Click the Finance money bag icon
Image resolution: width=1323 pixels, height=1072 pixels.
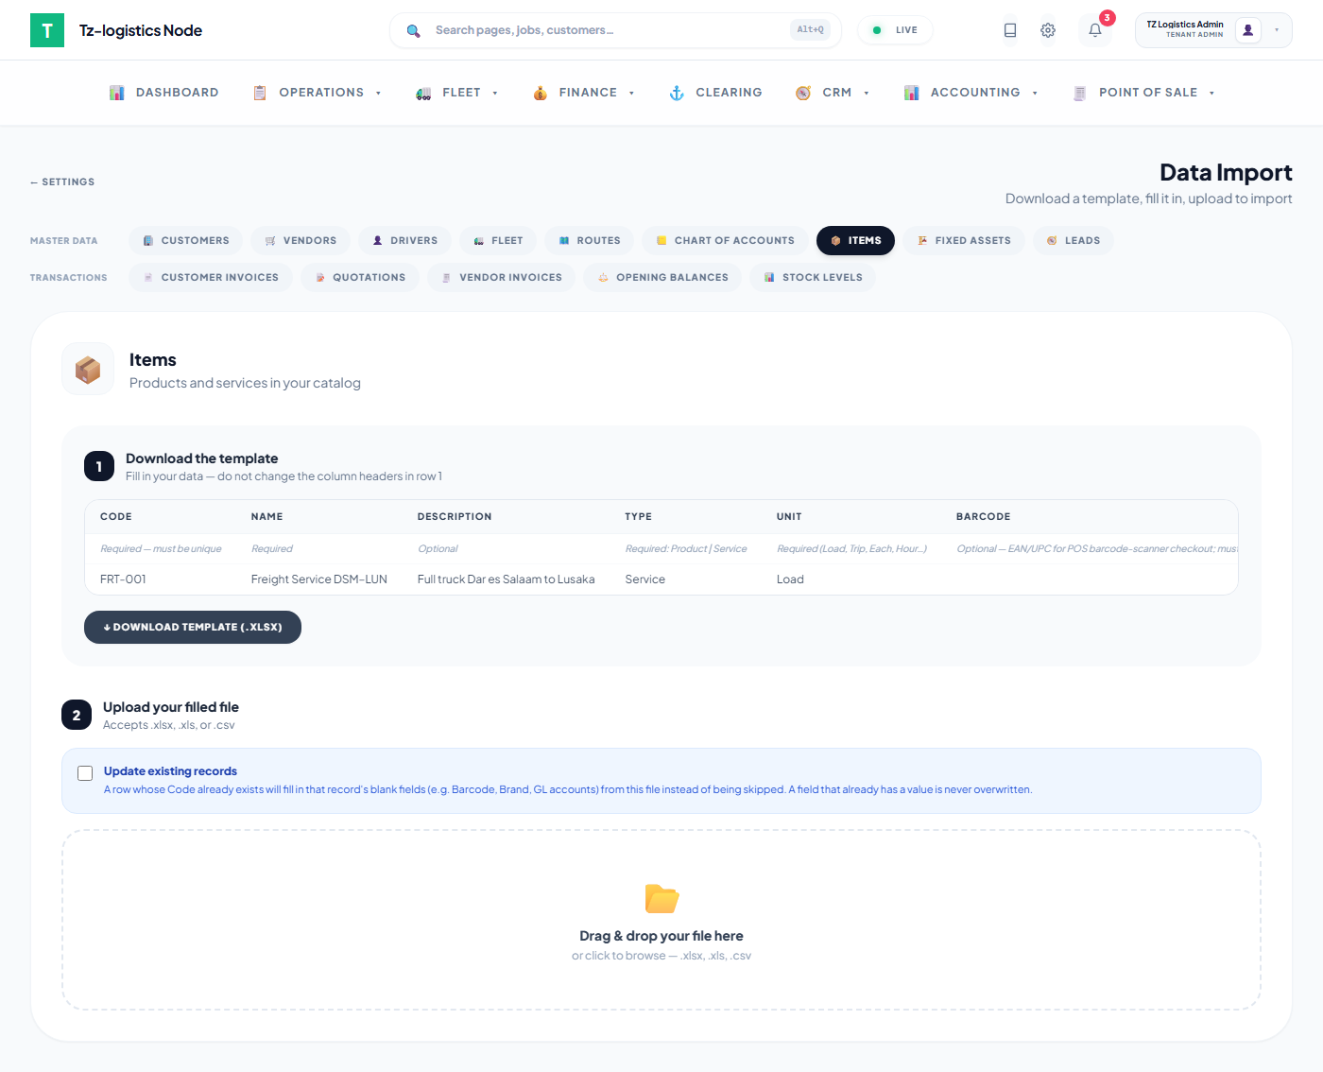pos(541,93)
